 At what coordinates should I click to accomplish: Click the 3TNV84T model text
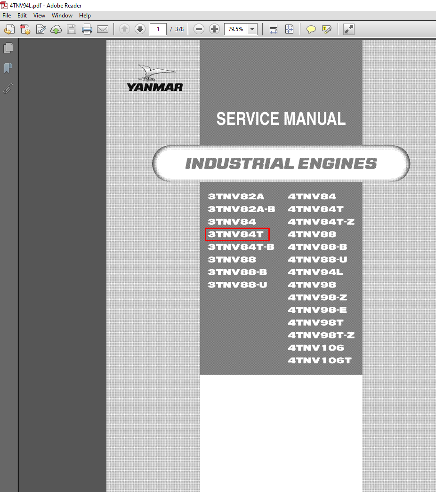[x=236, y=234]
